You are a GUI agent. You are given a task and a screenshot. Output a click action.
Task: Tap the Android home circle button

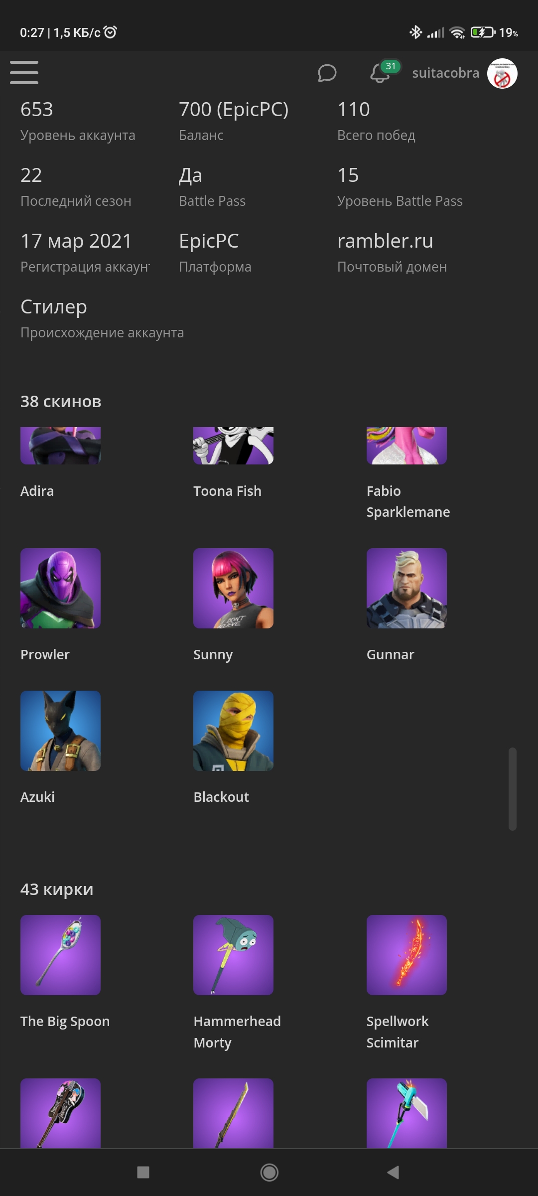pos(269,1172)
